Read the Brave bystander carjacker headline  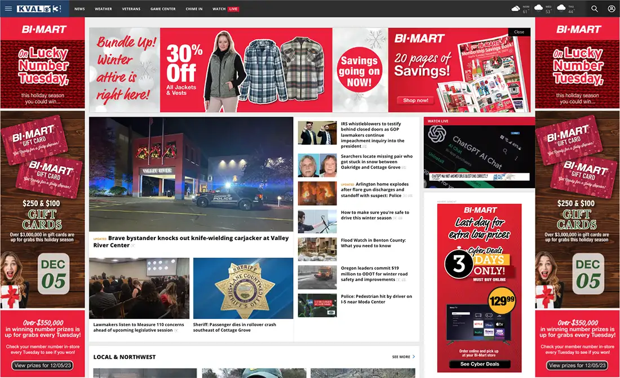(191, 242)
